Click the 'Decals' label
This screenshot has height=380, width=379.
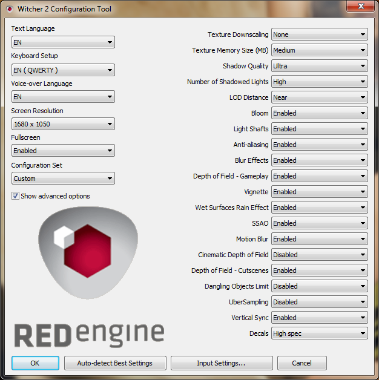point(259,333)
